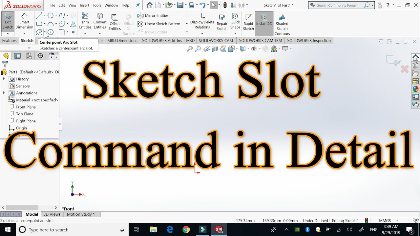Image resolution: width=420 pixels, height=236 pixels.
Task: Switch to the MBD Dimensions tab
Action: [x=122, y=41]
